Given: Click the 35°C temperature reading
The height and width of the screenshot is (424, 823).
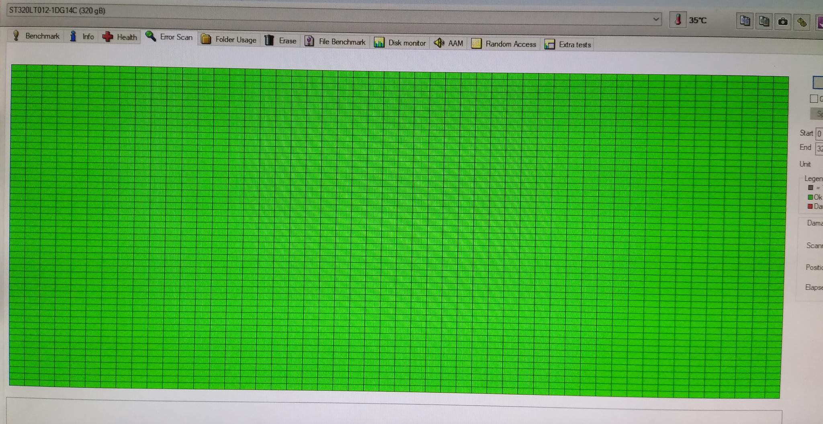Looking at the screenshot, I should coord(698,20).
